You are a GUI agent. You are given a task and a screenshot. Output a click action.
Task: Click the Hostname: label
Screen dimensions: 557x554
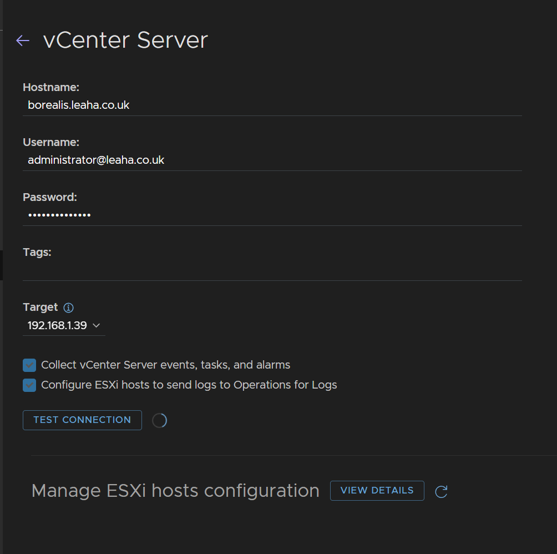coord(51,87)
